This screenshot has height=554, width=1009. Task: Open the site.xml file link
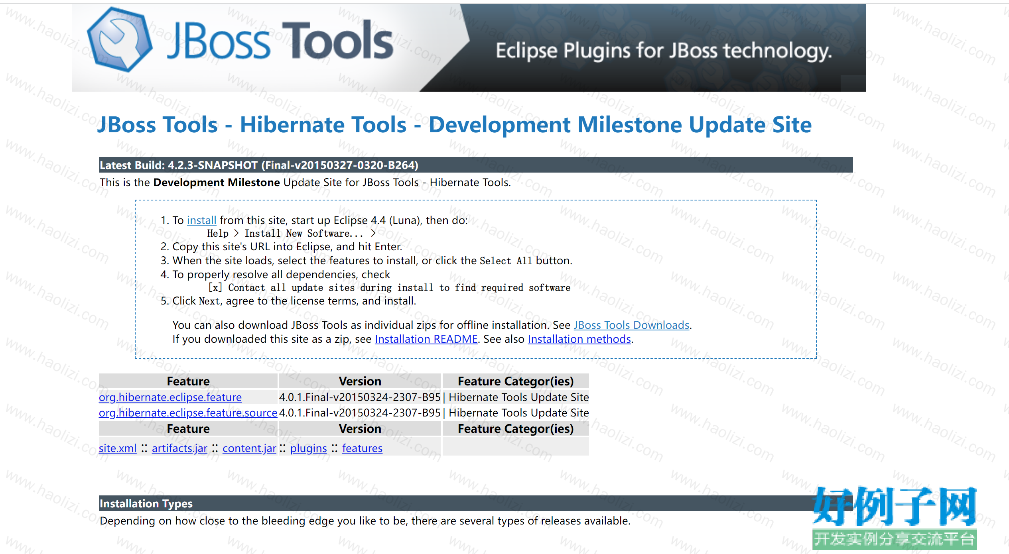(x=118, y=448)
